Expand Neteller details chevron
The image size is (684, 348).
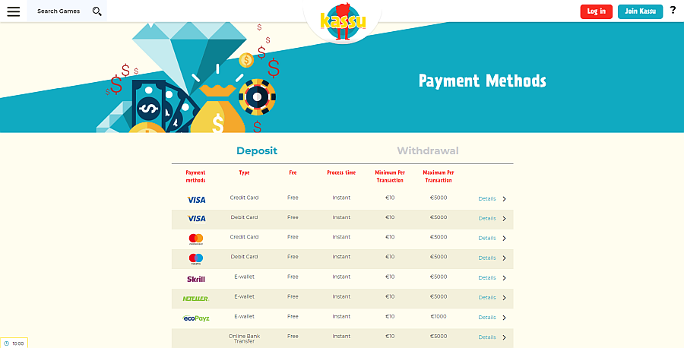click(505, 298)
